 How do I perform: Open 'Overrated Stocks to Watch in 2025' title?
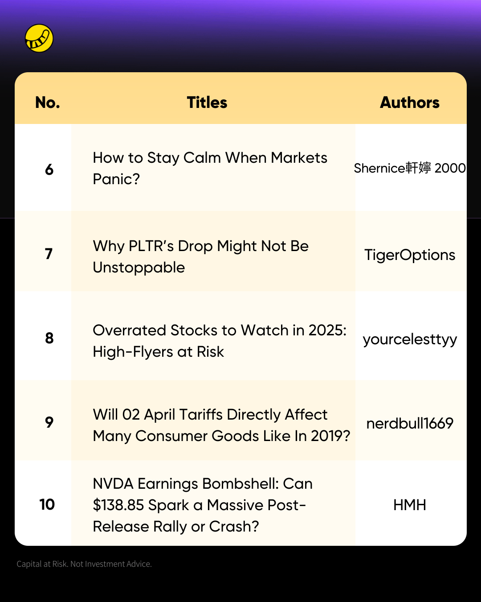[220, 341]
